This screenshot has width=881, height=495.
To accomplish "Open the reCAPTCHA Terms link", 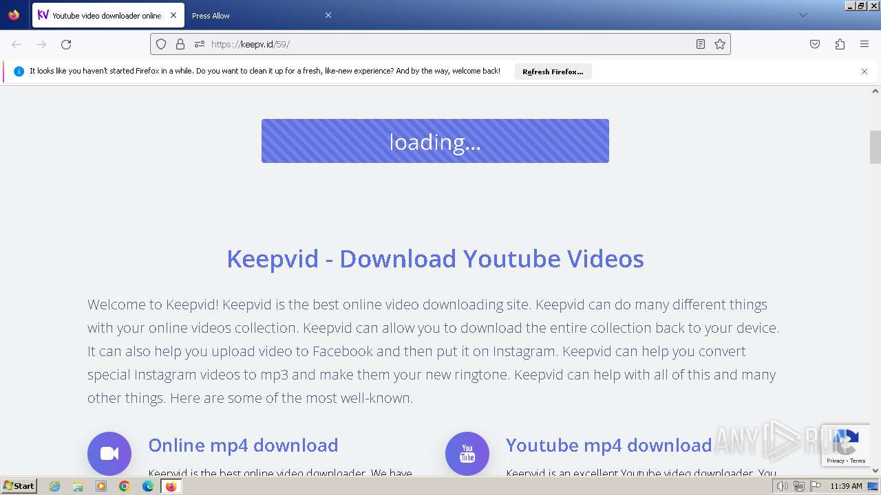I will click(x=858, y=461).
